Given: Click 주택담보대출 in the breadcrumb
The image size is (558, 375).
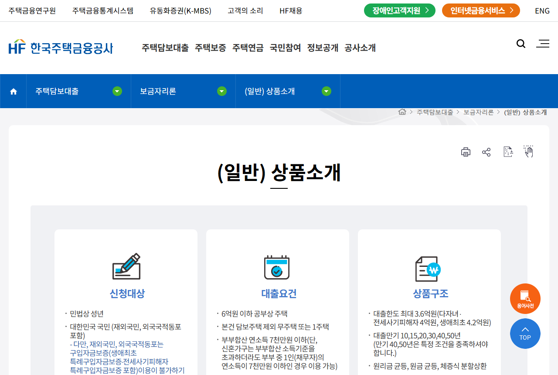Looking at the screenshot, I should pyautogui.click(x=435, y=112).
